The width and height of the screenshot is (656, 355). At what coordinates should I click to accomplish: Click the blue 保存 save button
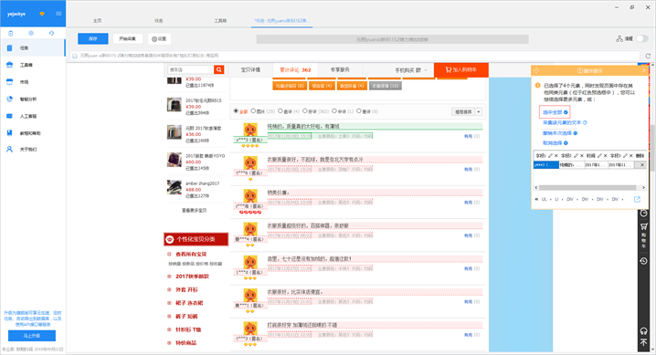pyautogui.click(x=93, y=39)
